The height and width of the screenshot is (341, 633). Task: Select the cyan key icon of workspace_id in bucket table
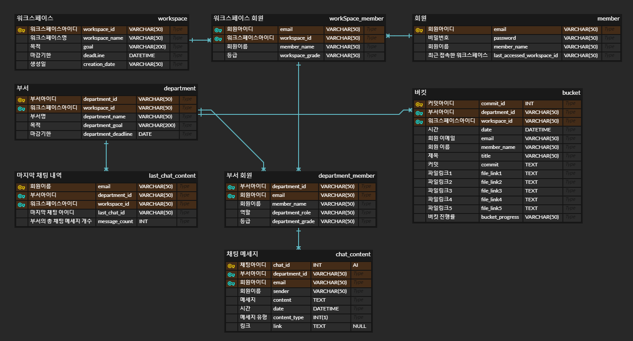click(419, 121)
